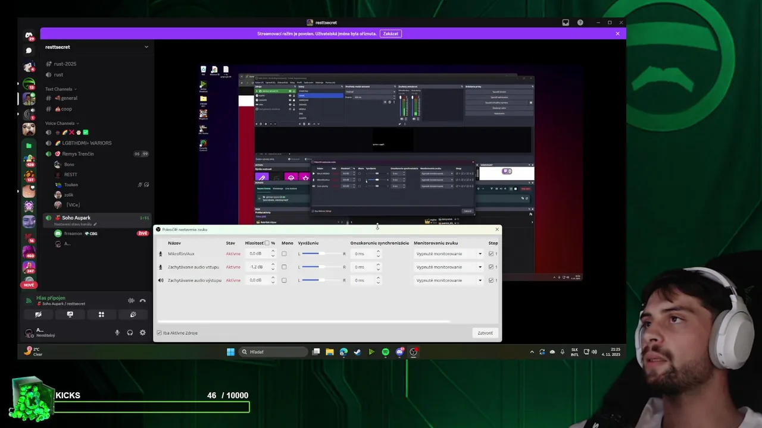Open File Explorer from taskbar
This screenshot has width=762, height=428.
(329, 352)
